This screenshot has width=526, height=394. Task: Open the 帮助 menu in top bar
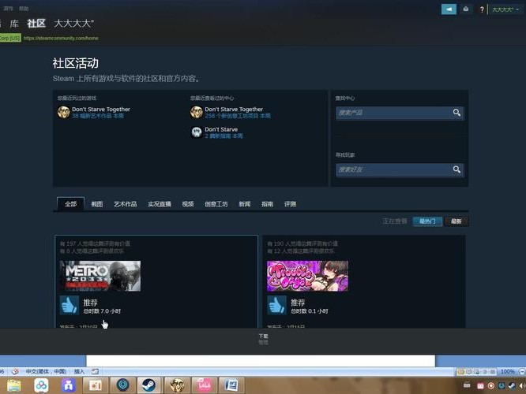point(24,9)
